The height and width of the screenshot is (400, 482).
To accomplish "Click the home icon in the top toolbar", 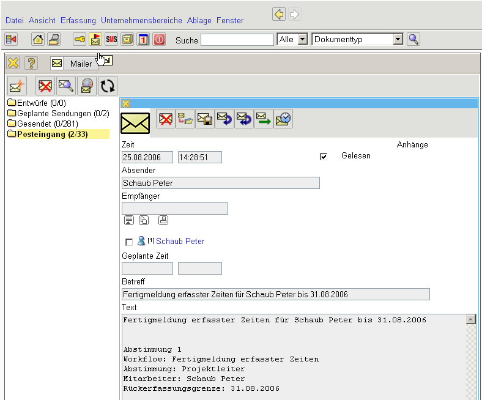I will click(x=38, y=40).
